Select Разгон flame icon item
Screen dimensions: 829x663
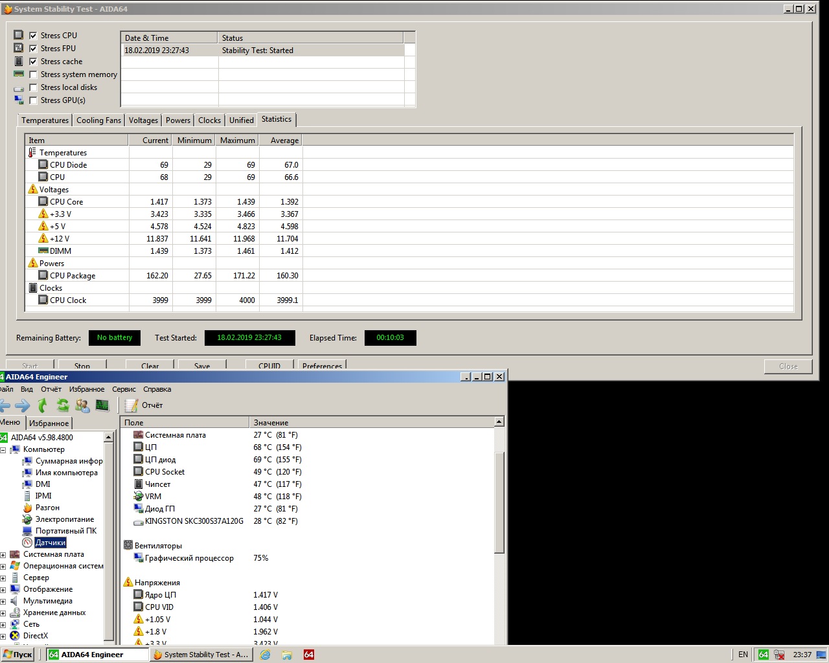(x=41, y=508)
